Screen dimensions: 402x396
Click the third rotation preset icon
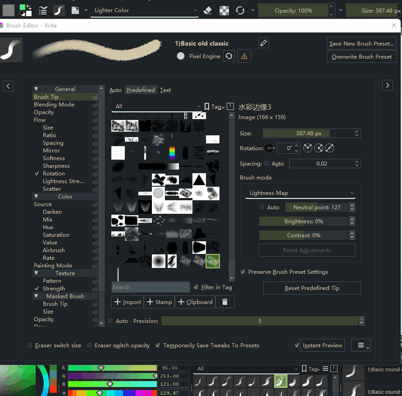coord(329,148)
